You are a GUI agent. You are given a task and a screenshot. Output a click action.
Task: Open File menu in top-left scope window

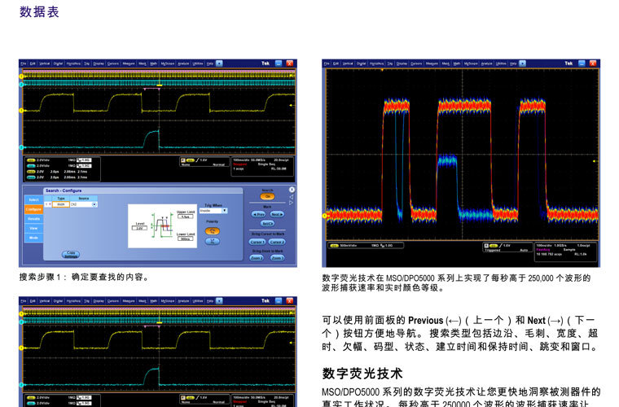point(24,63)
